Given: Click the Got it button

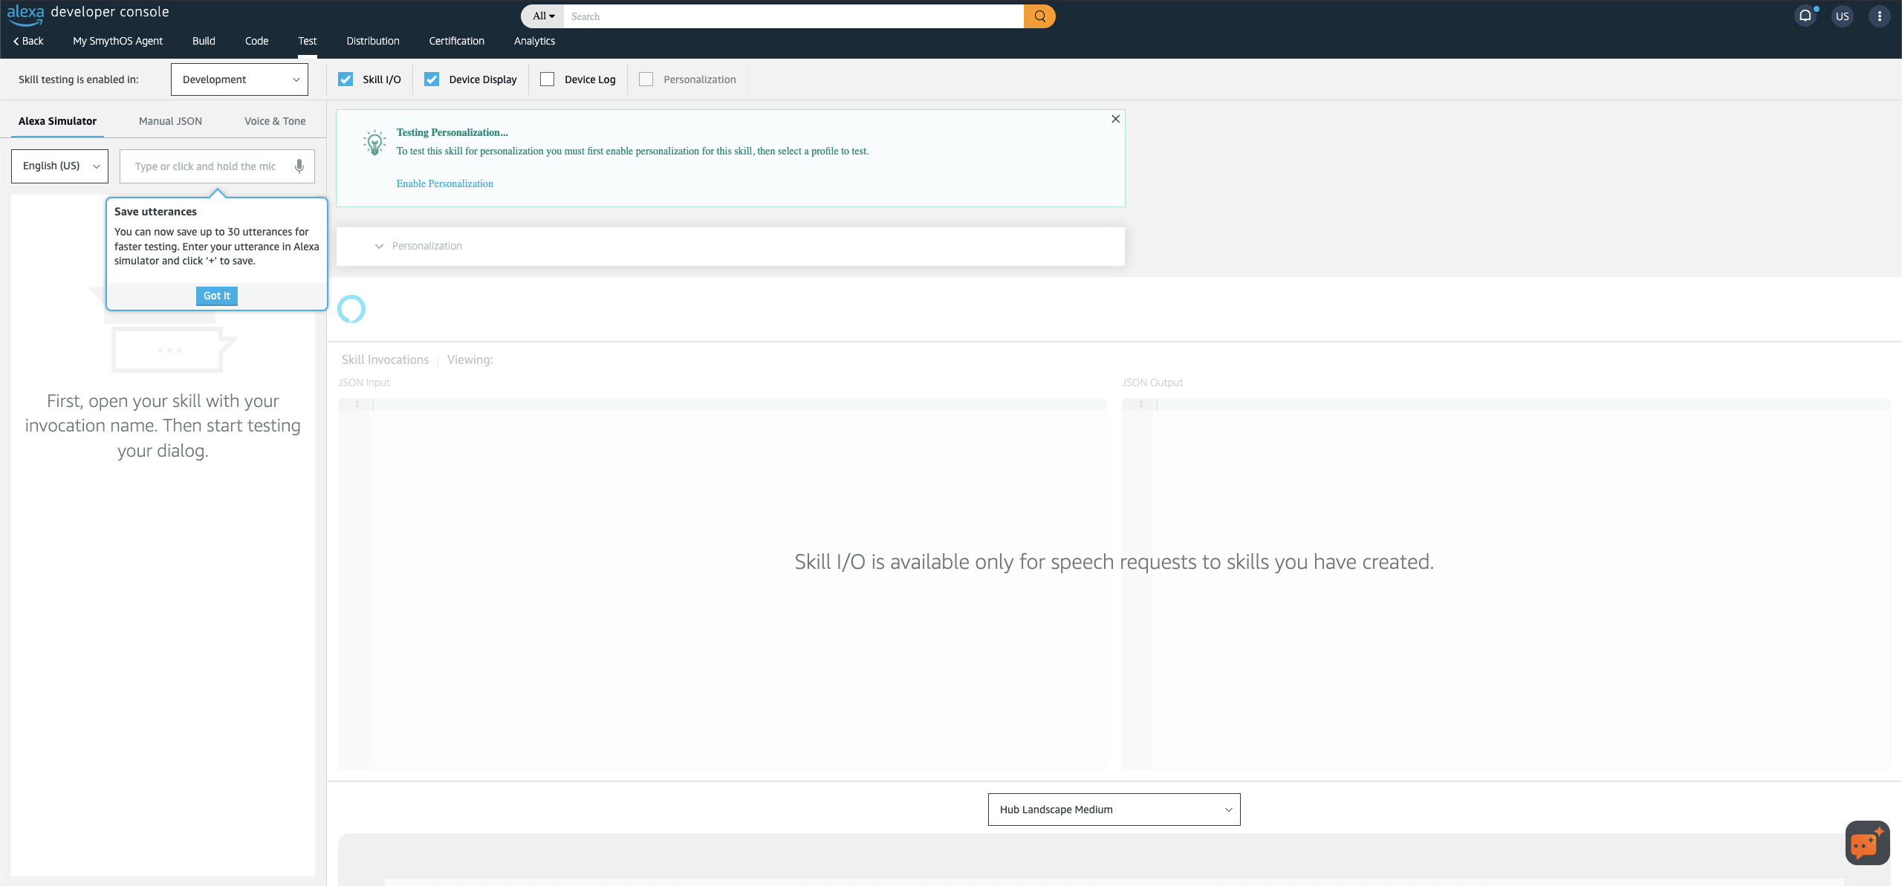Looking at the screenshot, I should (x=216, y=296).
